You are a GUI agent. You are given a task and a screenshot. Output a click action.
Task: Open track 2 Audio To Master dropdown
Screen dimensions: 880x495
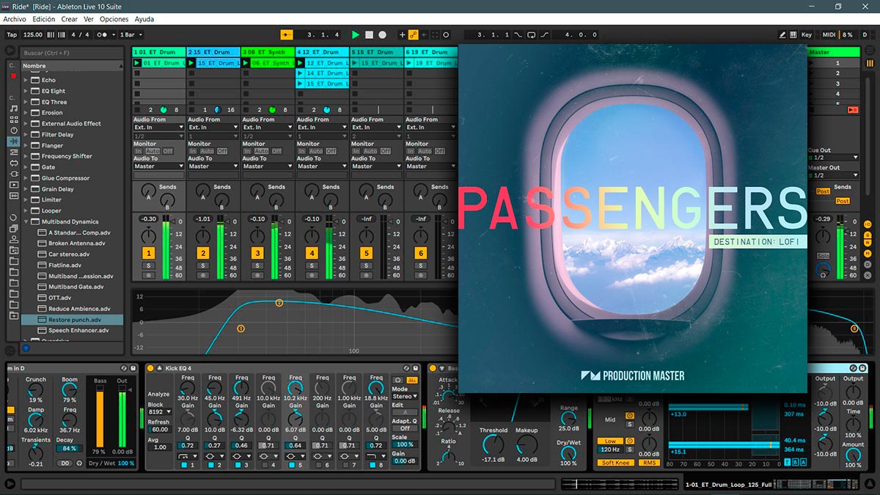pyautogui.click(x=213, y=166)
